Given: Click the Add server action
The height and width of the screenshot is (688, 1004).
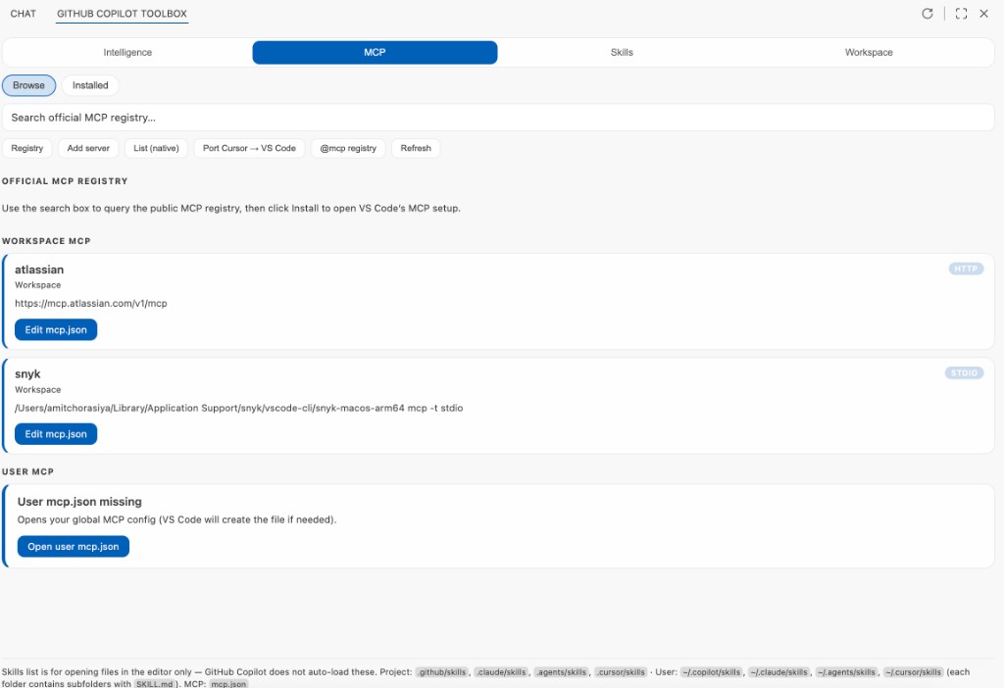Looking at the screenshot, I should [x=88, y=148].
